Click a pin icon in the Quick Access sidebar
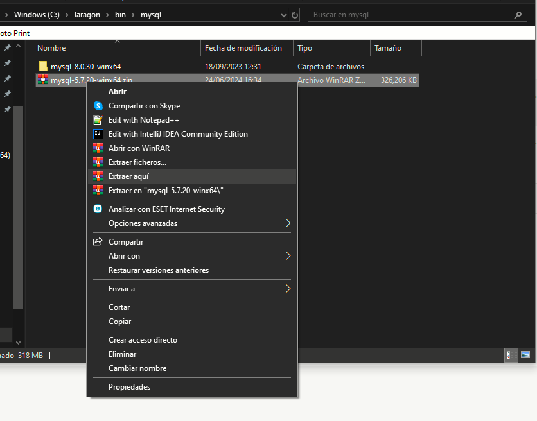Image resolution: width=537 pixels, height=421 pixels. pyautogui.click(x=8, y=47)
